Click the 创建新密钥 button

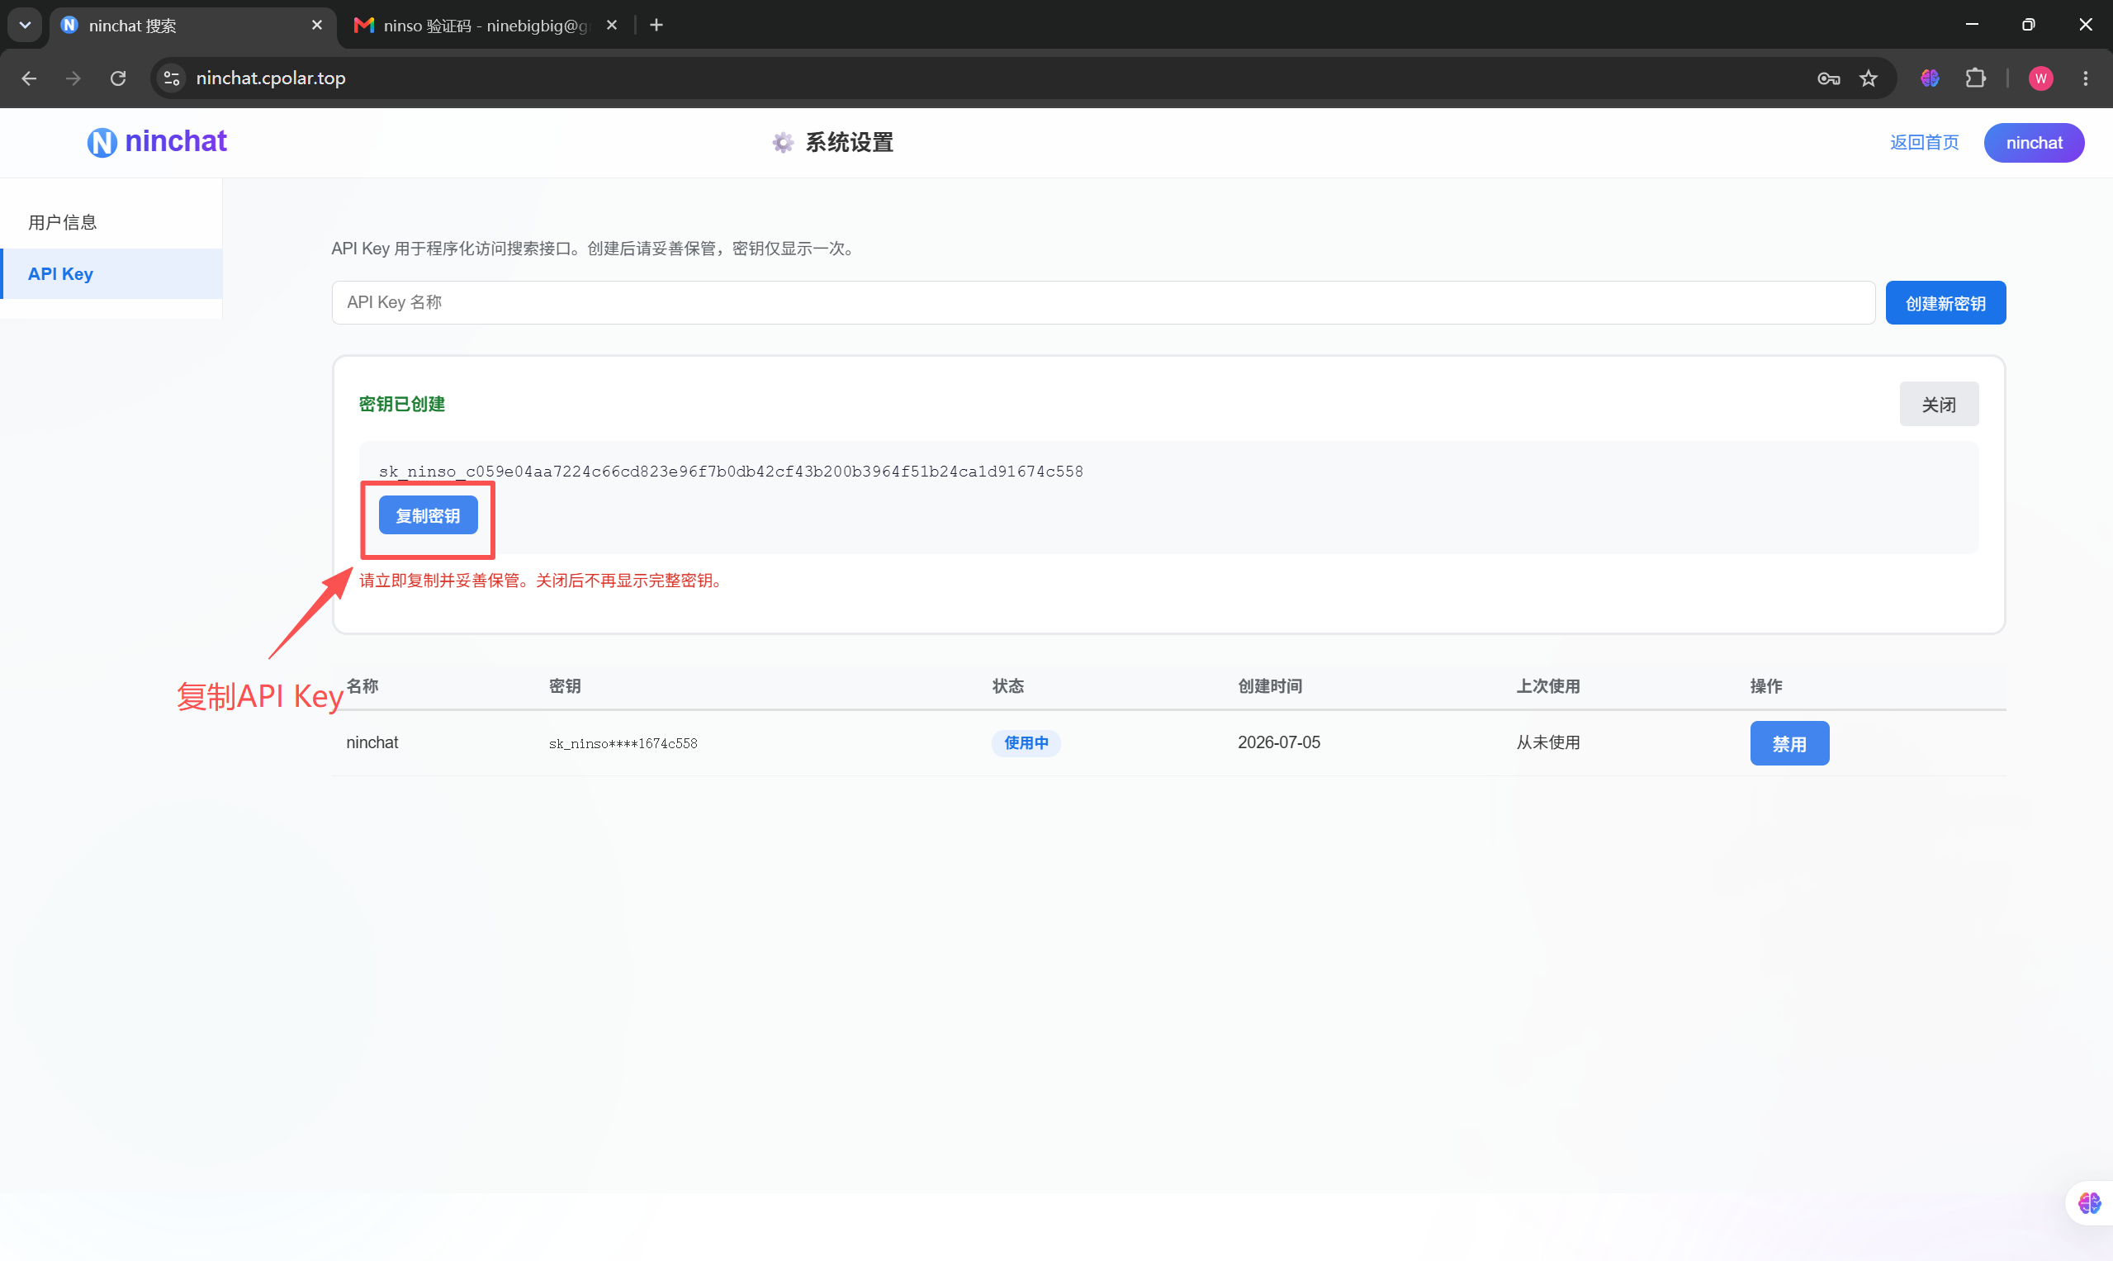(1945, 302)
